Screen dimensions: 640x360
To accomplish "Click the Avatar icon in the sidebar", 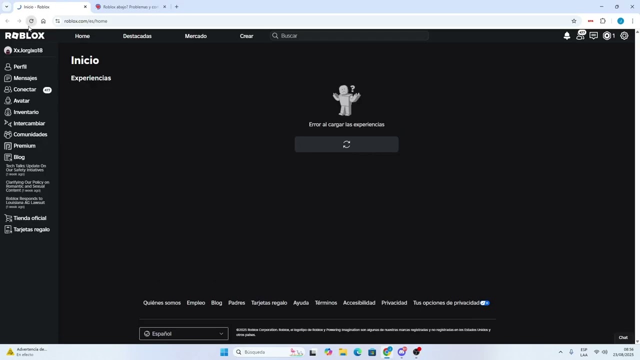I will click(x=8, y=101).
